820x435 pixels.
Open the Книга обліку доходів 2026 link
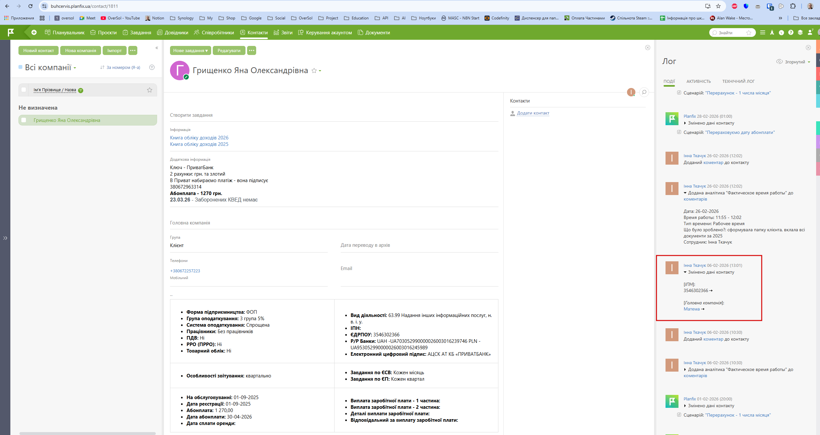point(199,138)
